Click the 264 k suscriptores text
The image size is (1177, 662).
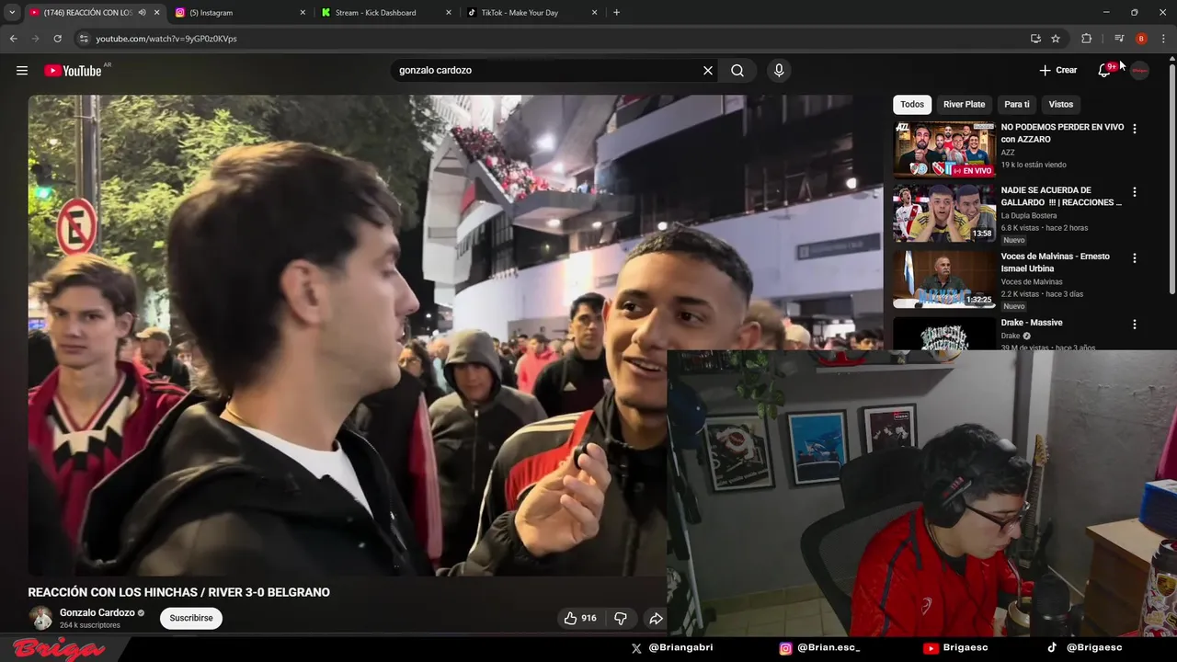click(90, 625)
